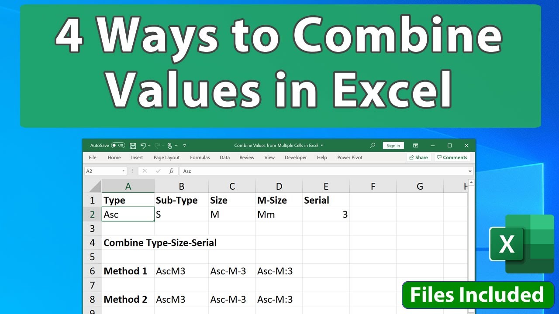
Task: Click the Redo arrow icon
Action: [x=158, y=146]
